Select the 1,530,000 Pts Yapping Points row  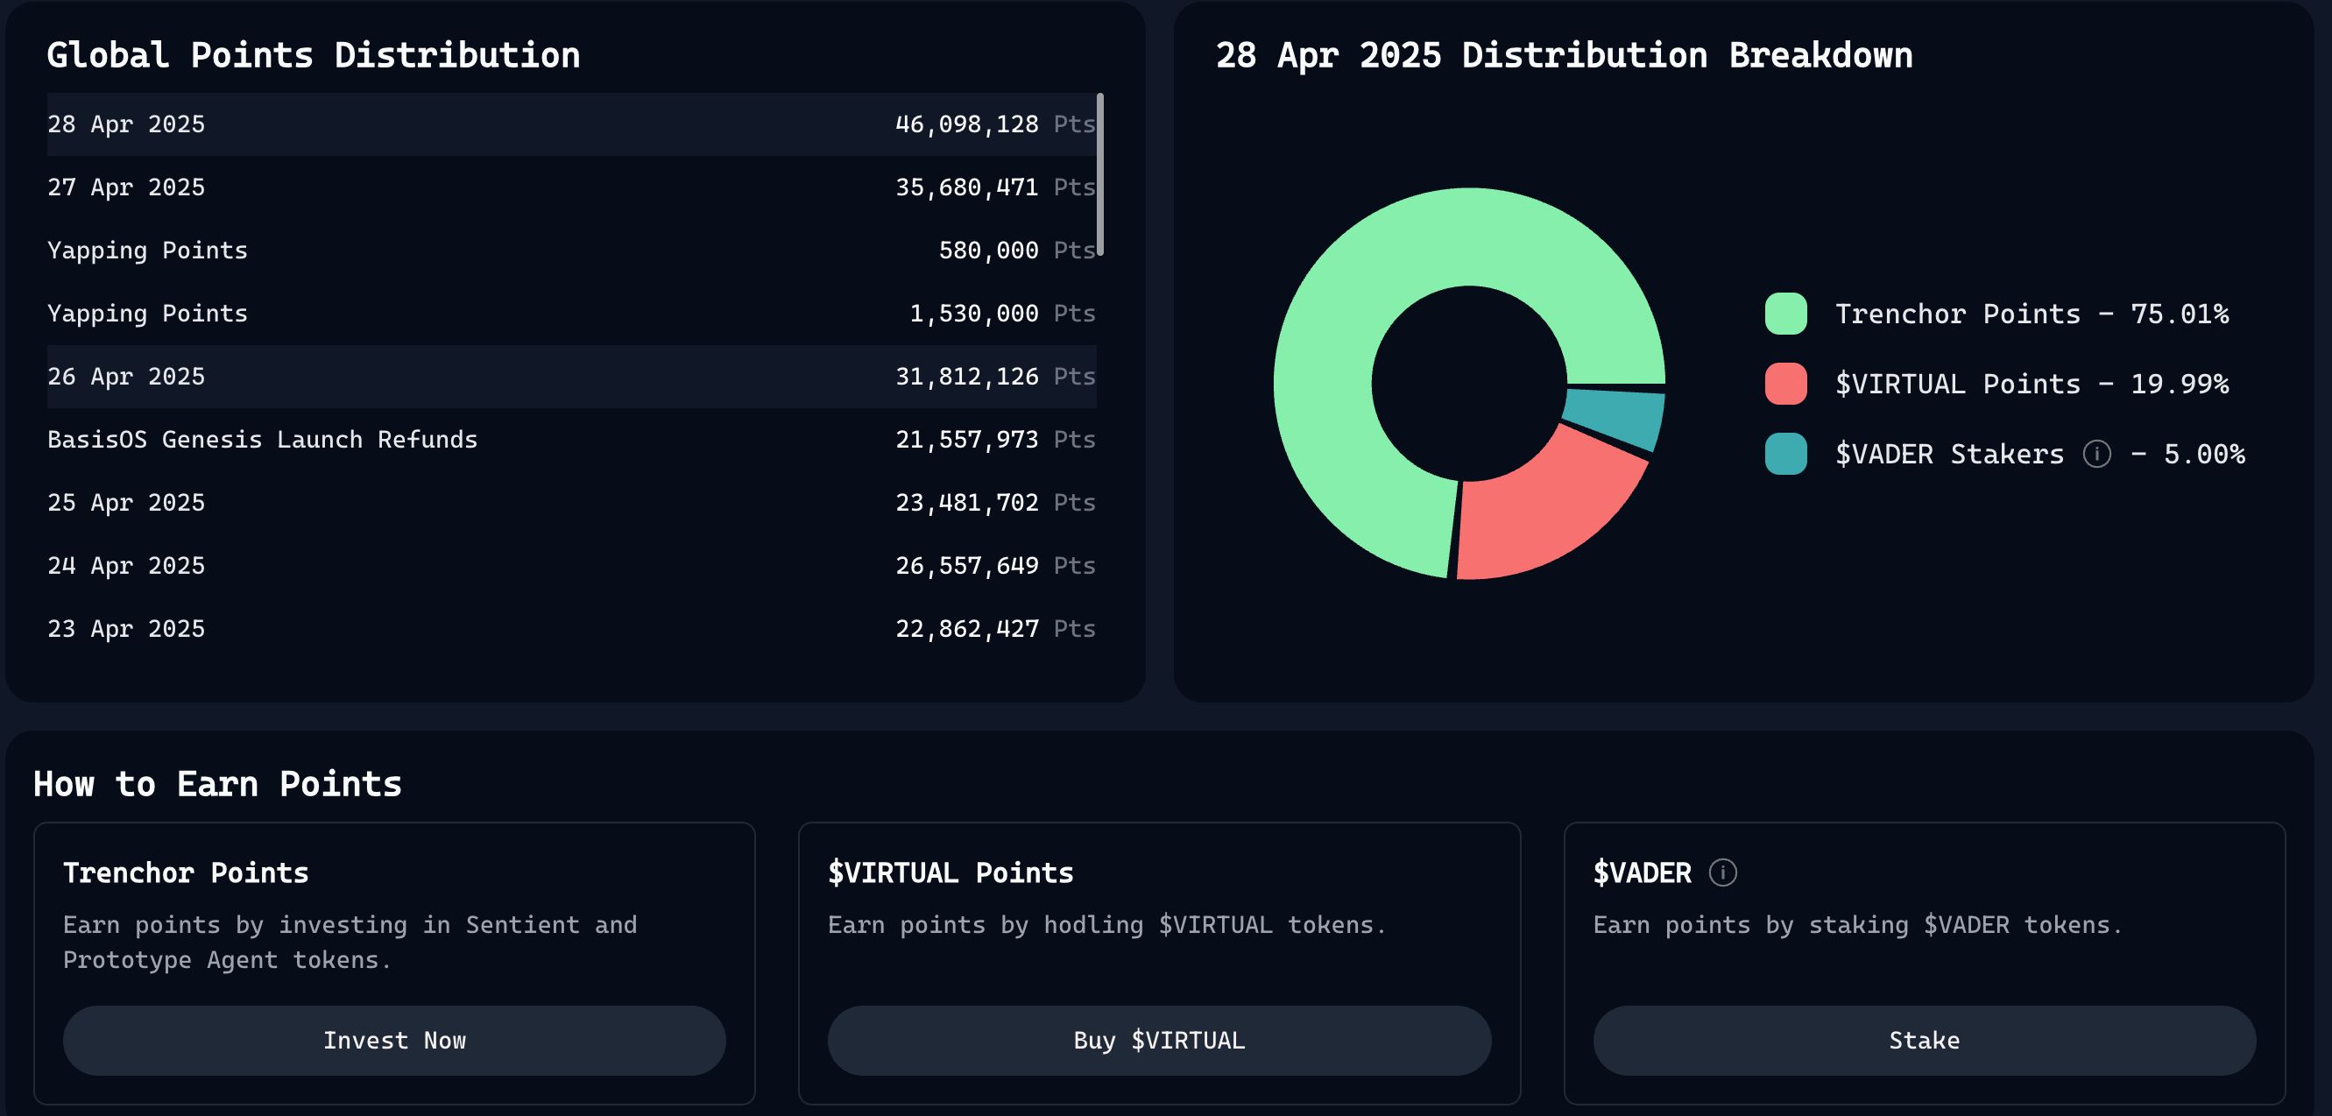570,314
